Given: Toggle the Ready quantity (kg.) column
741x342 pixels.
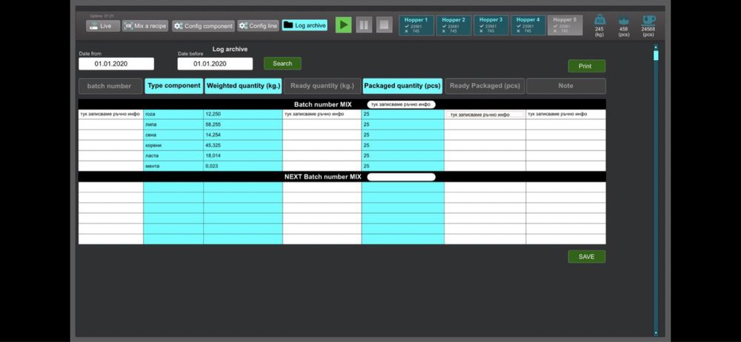Looking at the screenshot, I should 322,86.
